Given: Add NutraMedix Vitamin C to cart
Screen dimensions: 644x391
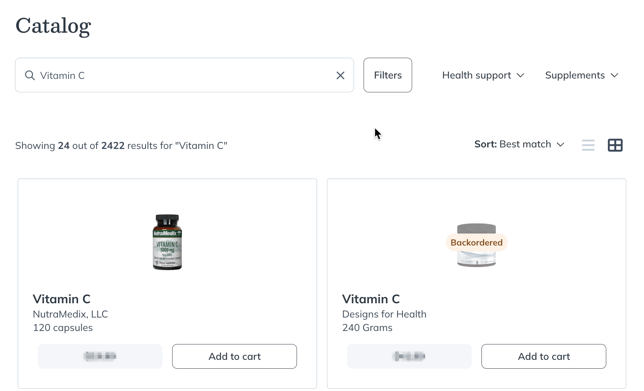Looking at the screenshot, I should (x=235, y=356).
